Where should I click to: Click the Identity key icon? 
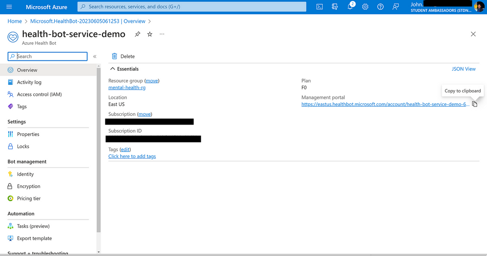coord(10,174)
